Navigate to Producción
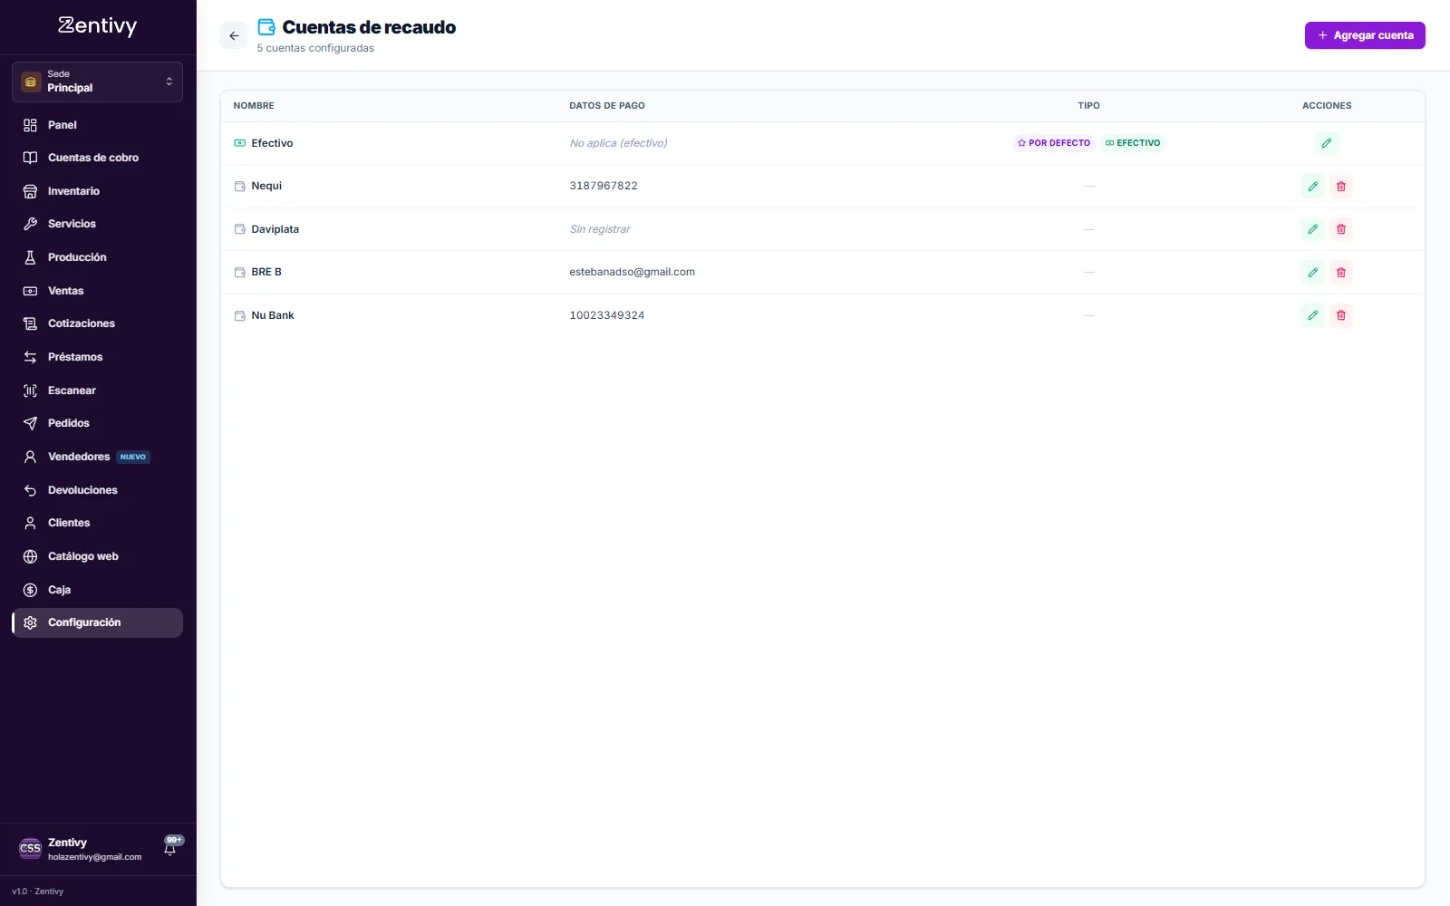1450x906 pixels. 98,257
